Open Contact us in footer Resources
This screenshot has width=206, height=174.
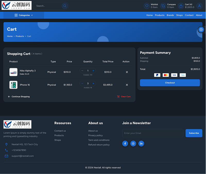pyautogui.click(x=60, y=131)
